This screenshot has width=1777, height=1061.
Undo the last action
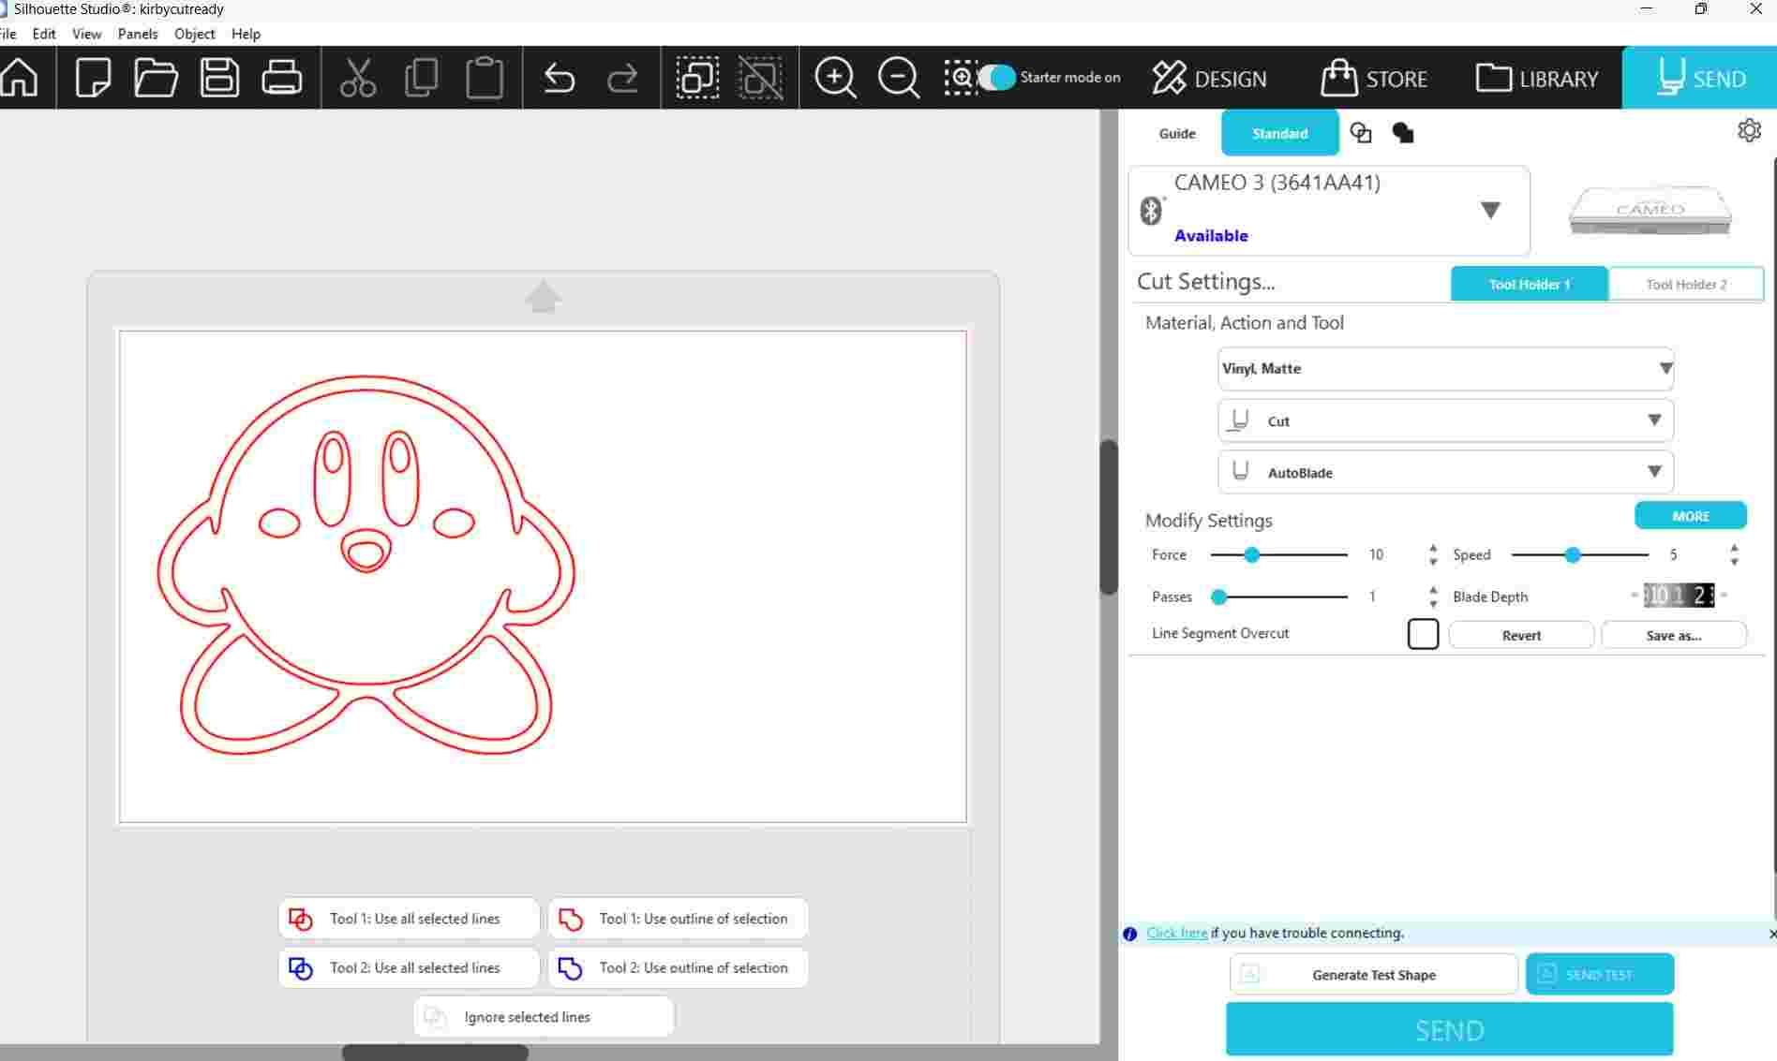pos(560,77)
